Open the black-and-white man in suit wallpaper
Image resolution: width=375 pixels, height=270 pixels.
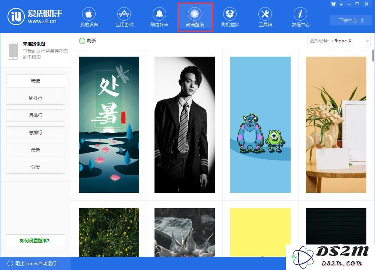[184, 124]
